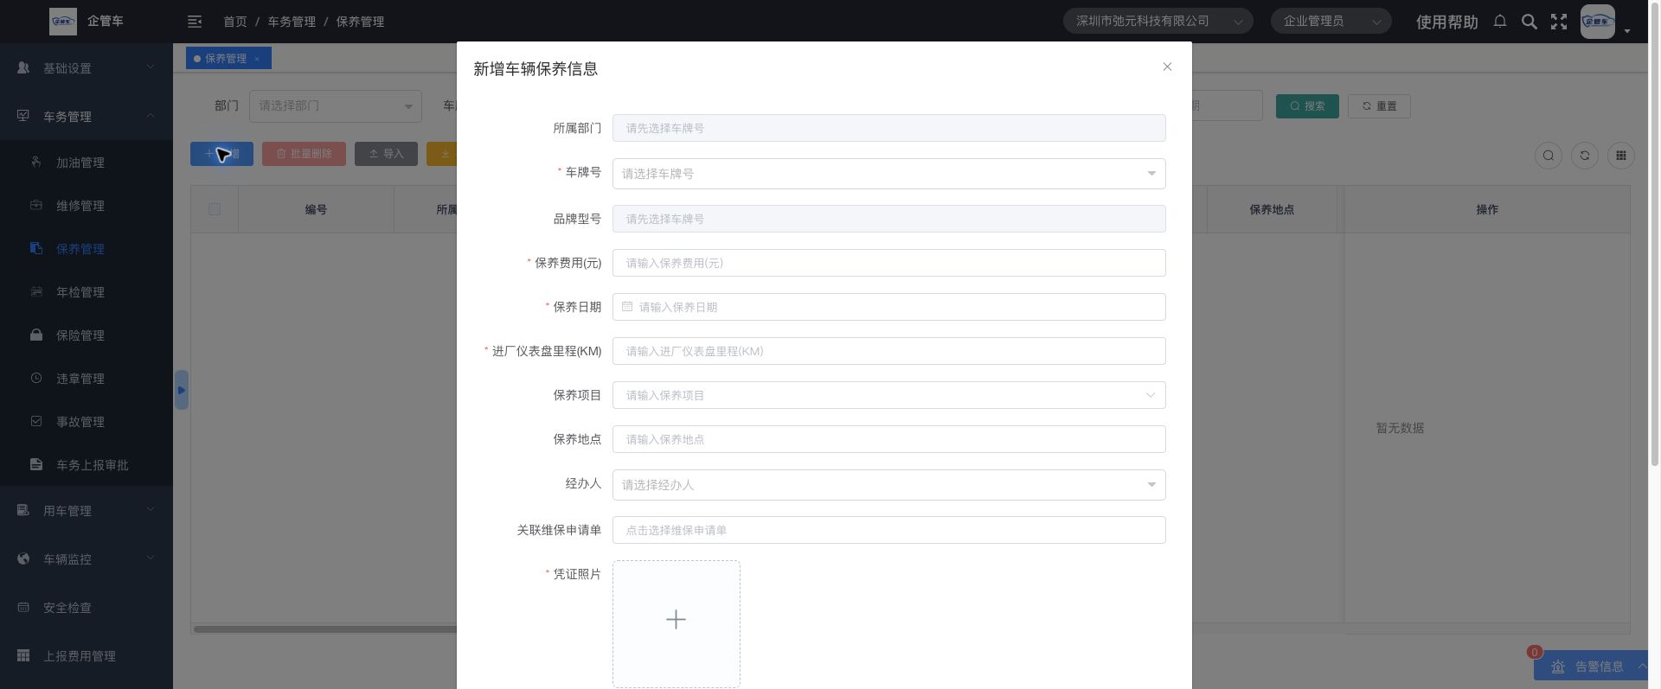Expand the 车辆监控 menu group

[x=87, y=559]
